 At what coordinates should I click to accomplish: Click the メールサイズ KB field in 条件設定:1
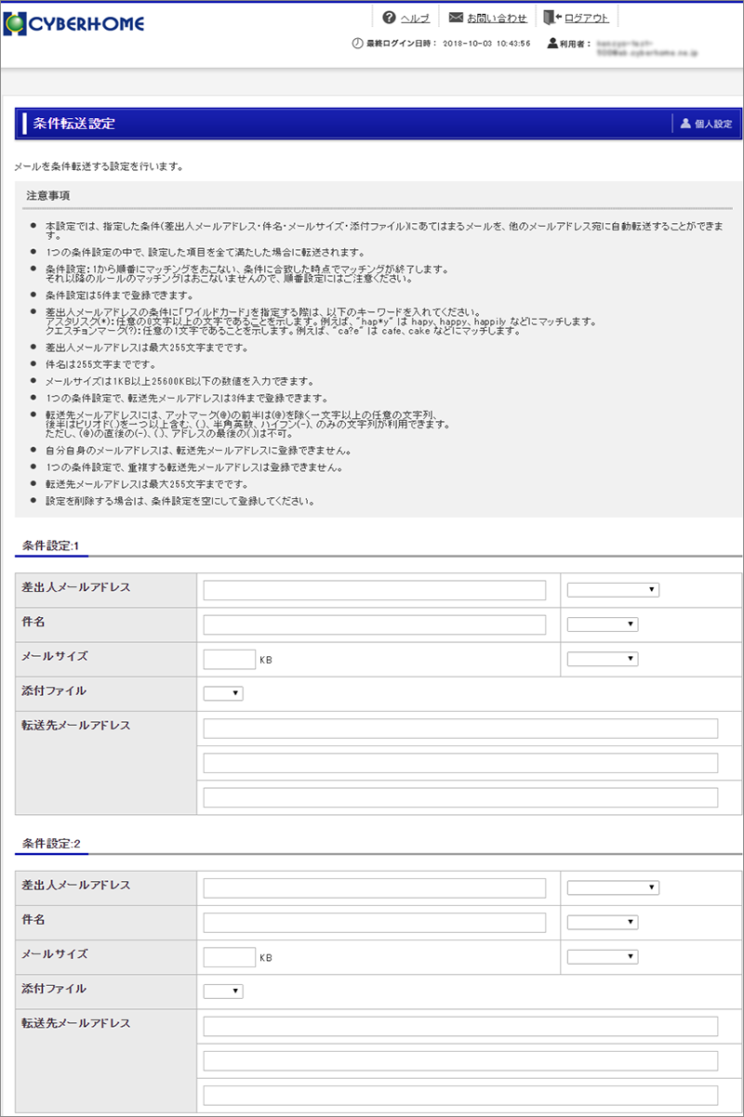[229, 660]
